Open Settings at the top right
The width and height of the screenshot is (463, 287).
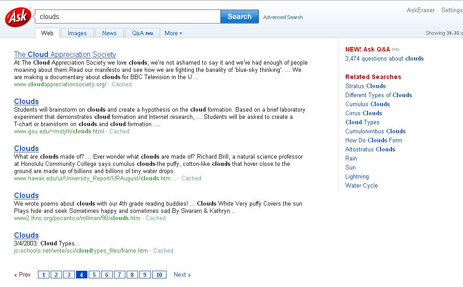click(x=452, y=10)
